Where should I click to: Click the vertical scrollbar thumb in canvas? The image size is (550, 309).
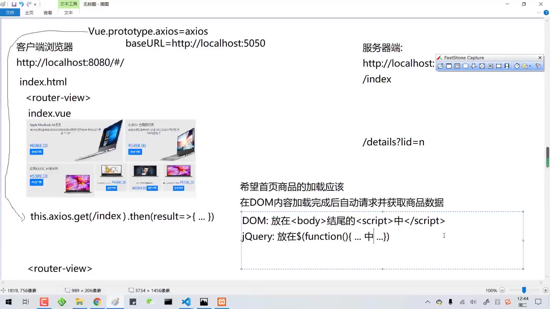pos(547,157)
